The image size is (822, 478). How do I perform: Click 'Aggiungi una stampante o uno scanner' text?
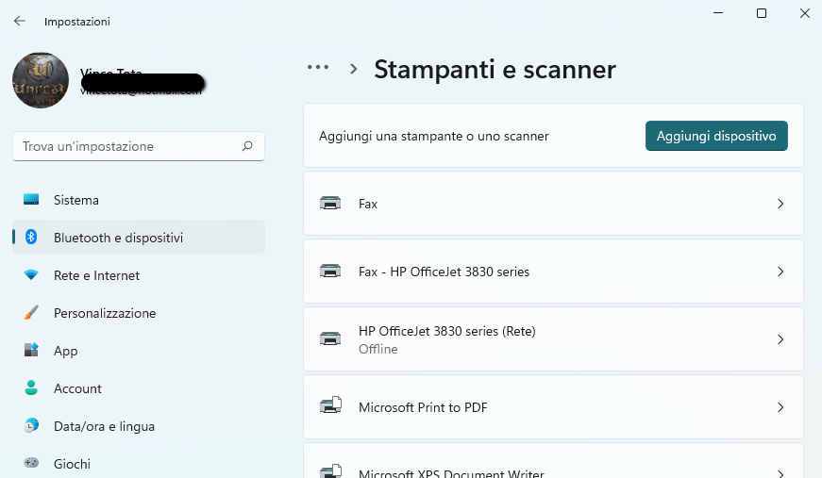point(433,136)
